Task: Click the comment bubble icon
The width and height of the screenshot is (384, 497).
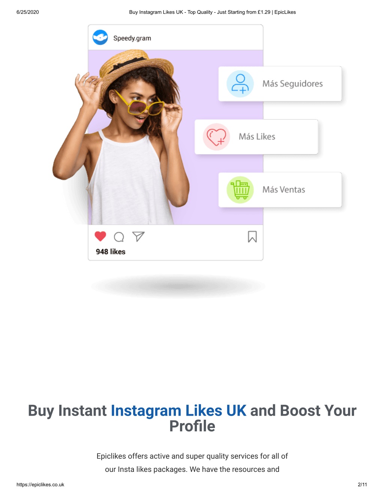Action: point(119,237)
